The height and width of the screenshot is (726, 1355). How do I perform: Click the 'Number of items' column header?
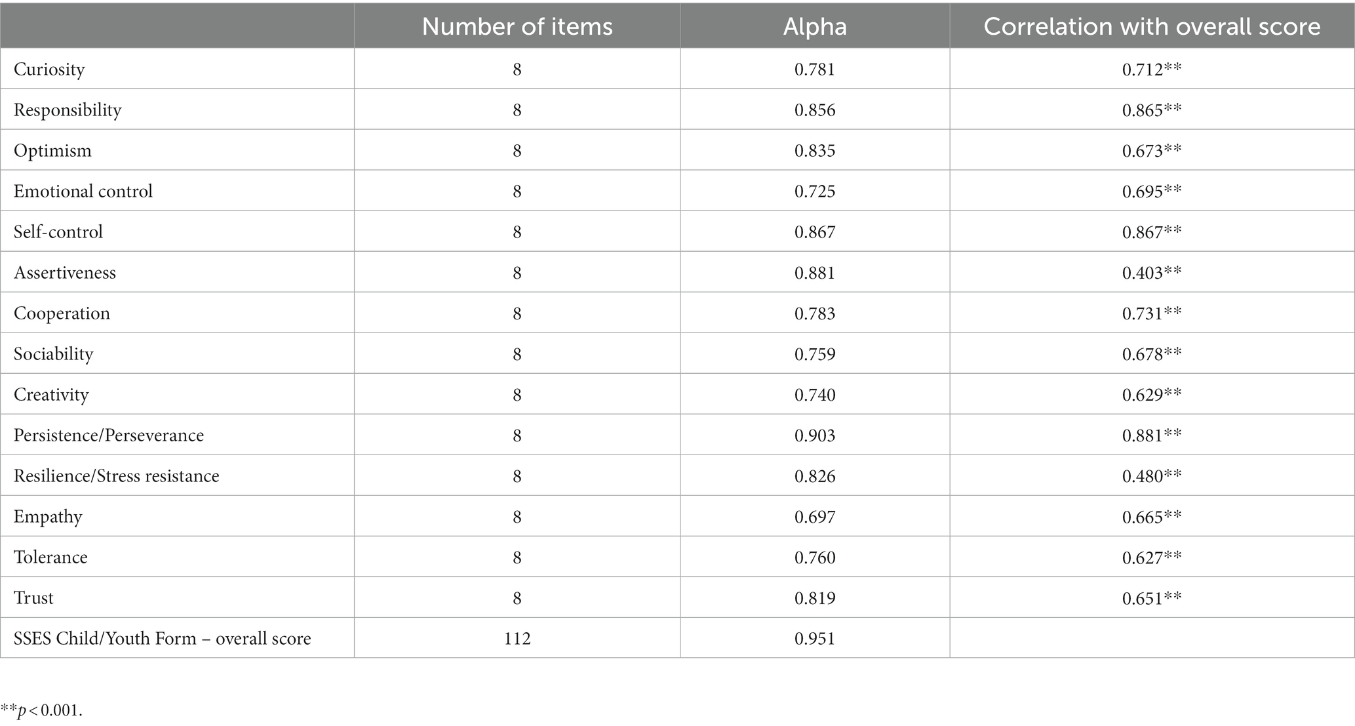pyautogui.click(x=517, y=26)
